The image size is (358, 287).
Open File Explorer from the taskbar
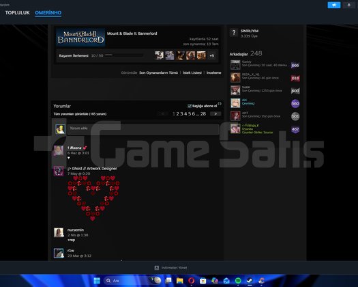180,281
